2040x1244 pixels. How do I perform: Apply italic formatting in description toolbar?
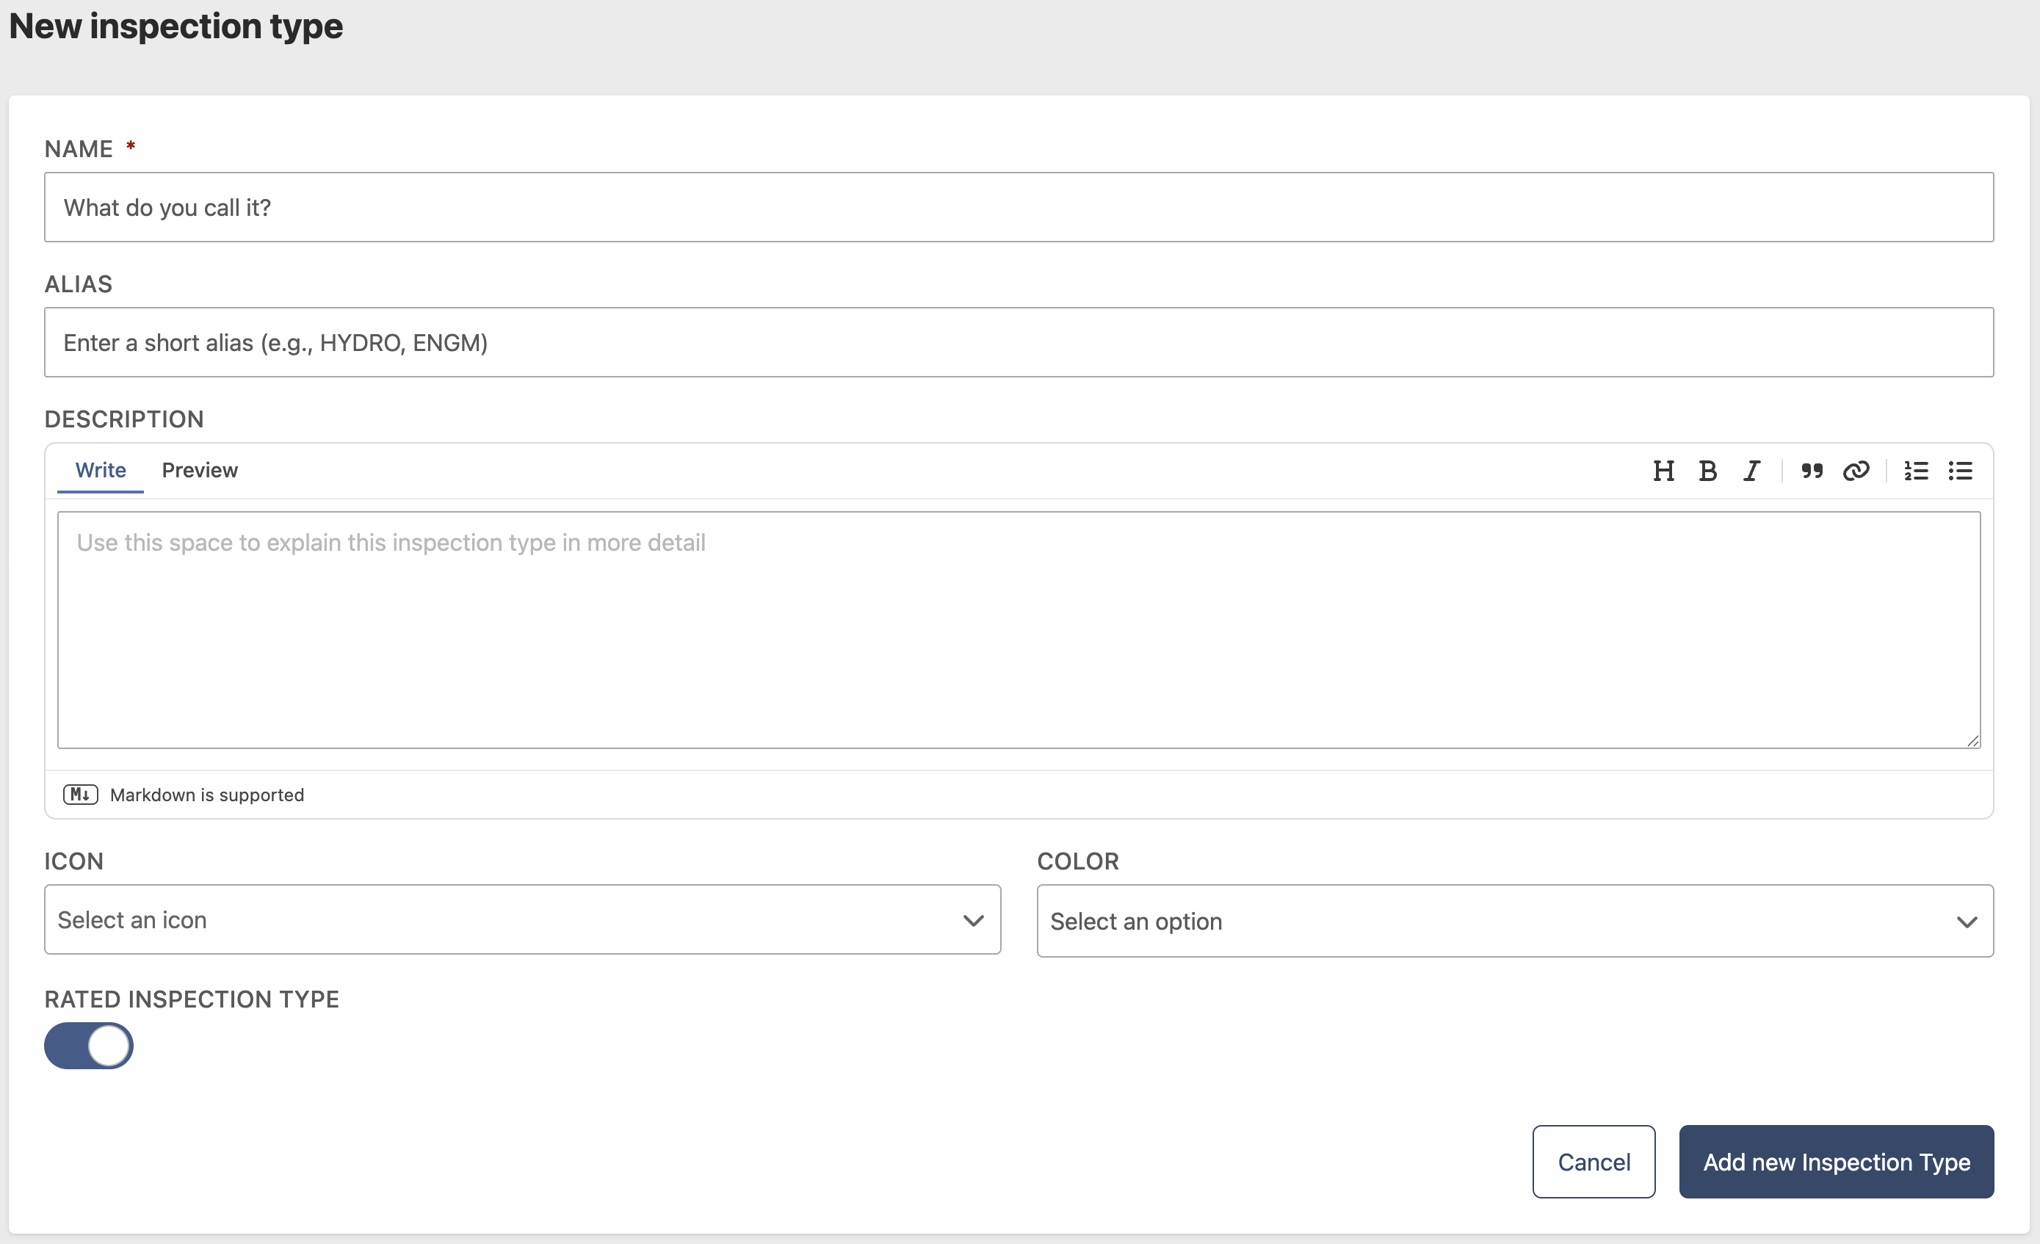coord(1751,471)
